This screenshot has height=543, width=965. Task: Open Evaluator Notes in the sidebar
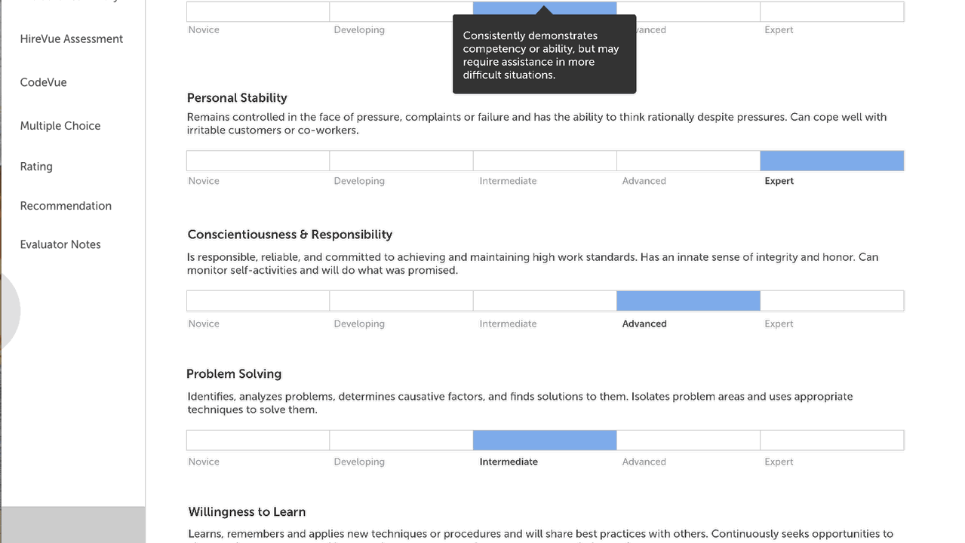(x=60, y=244)
